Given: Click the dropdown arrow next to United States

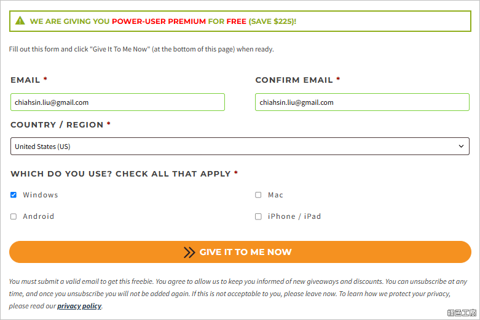Looking at the screenshot, I should 461,147.
